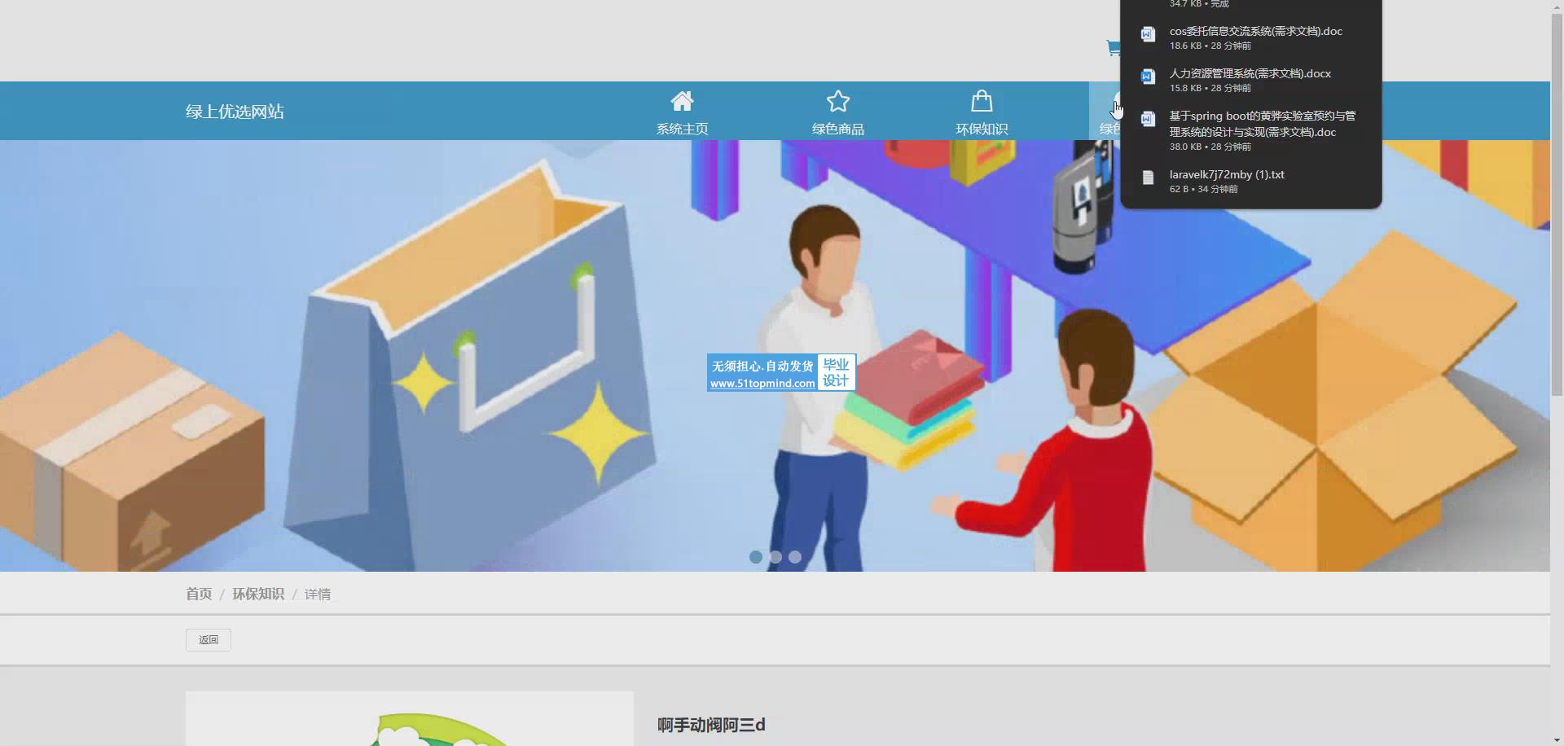Click the 绿上优选网站 site title
Viewport: 1564px width, 746px height.
[235, 112]
